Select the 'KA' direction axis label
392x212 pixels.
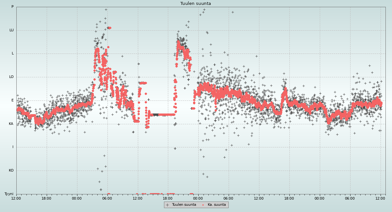pos(11,124)
